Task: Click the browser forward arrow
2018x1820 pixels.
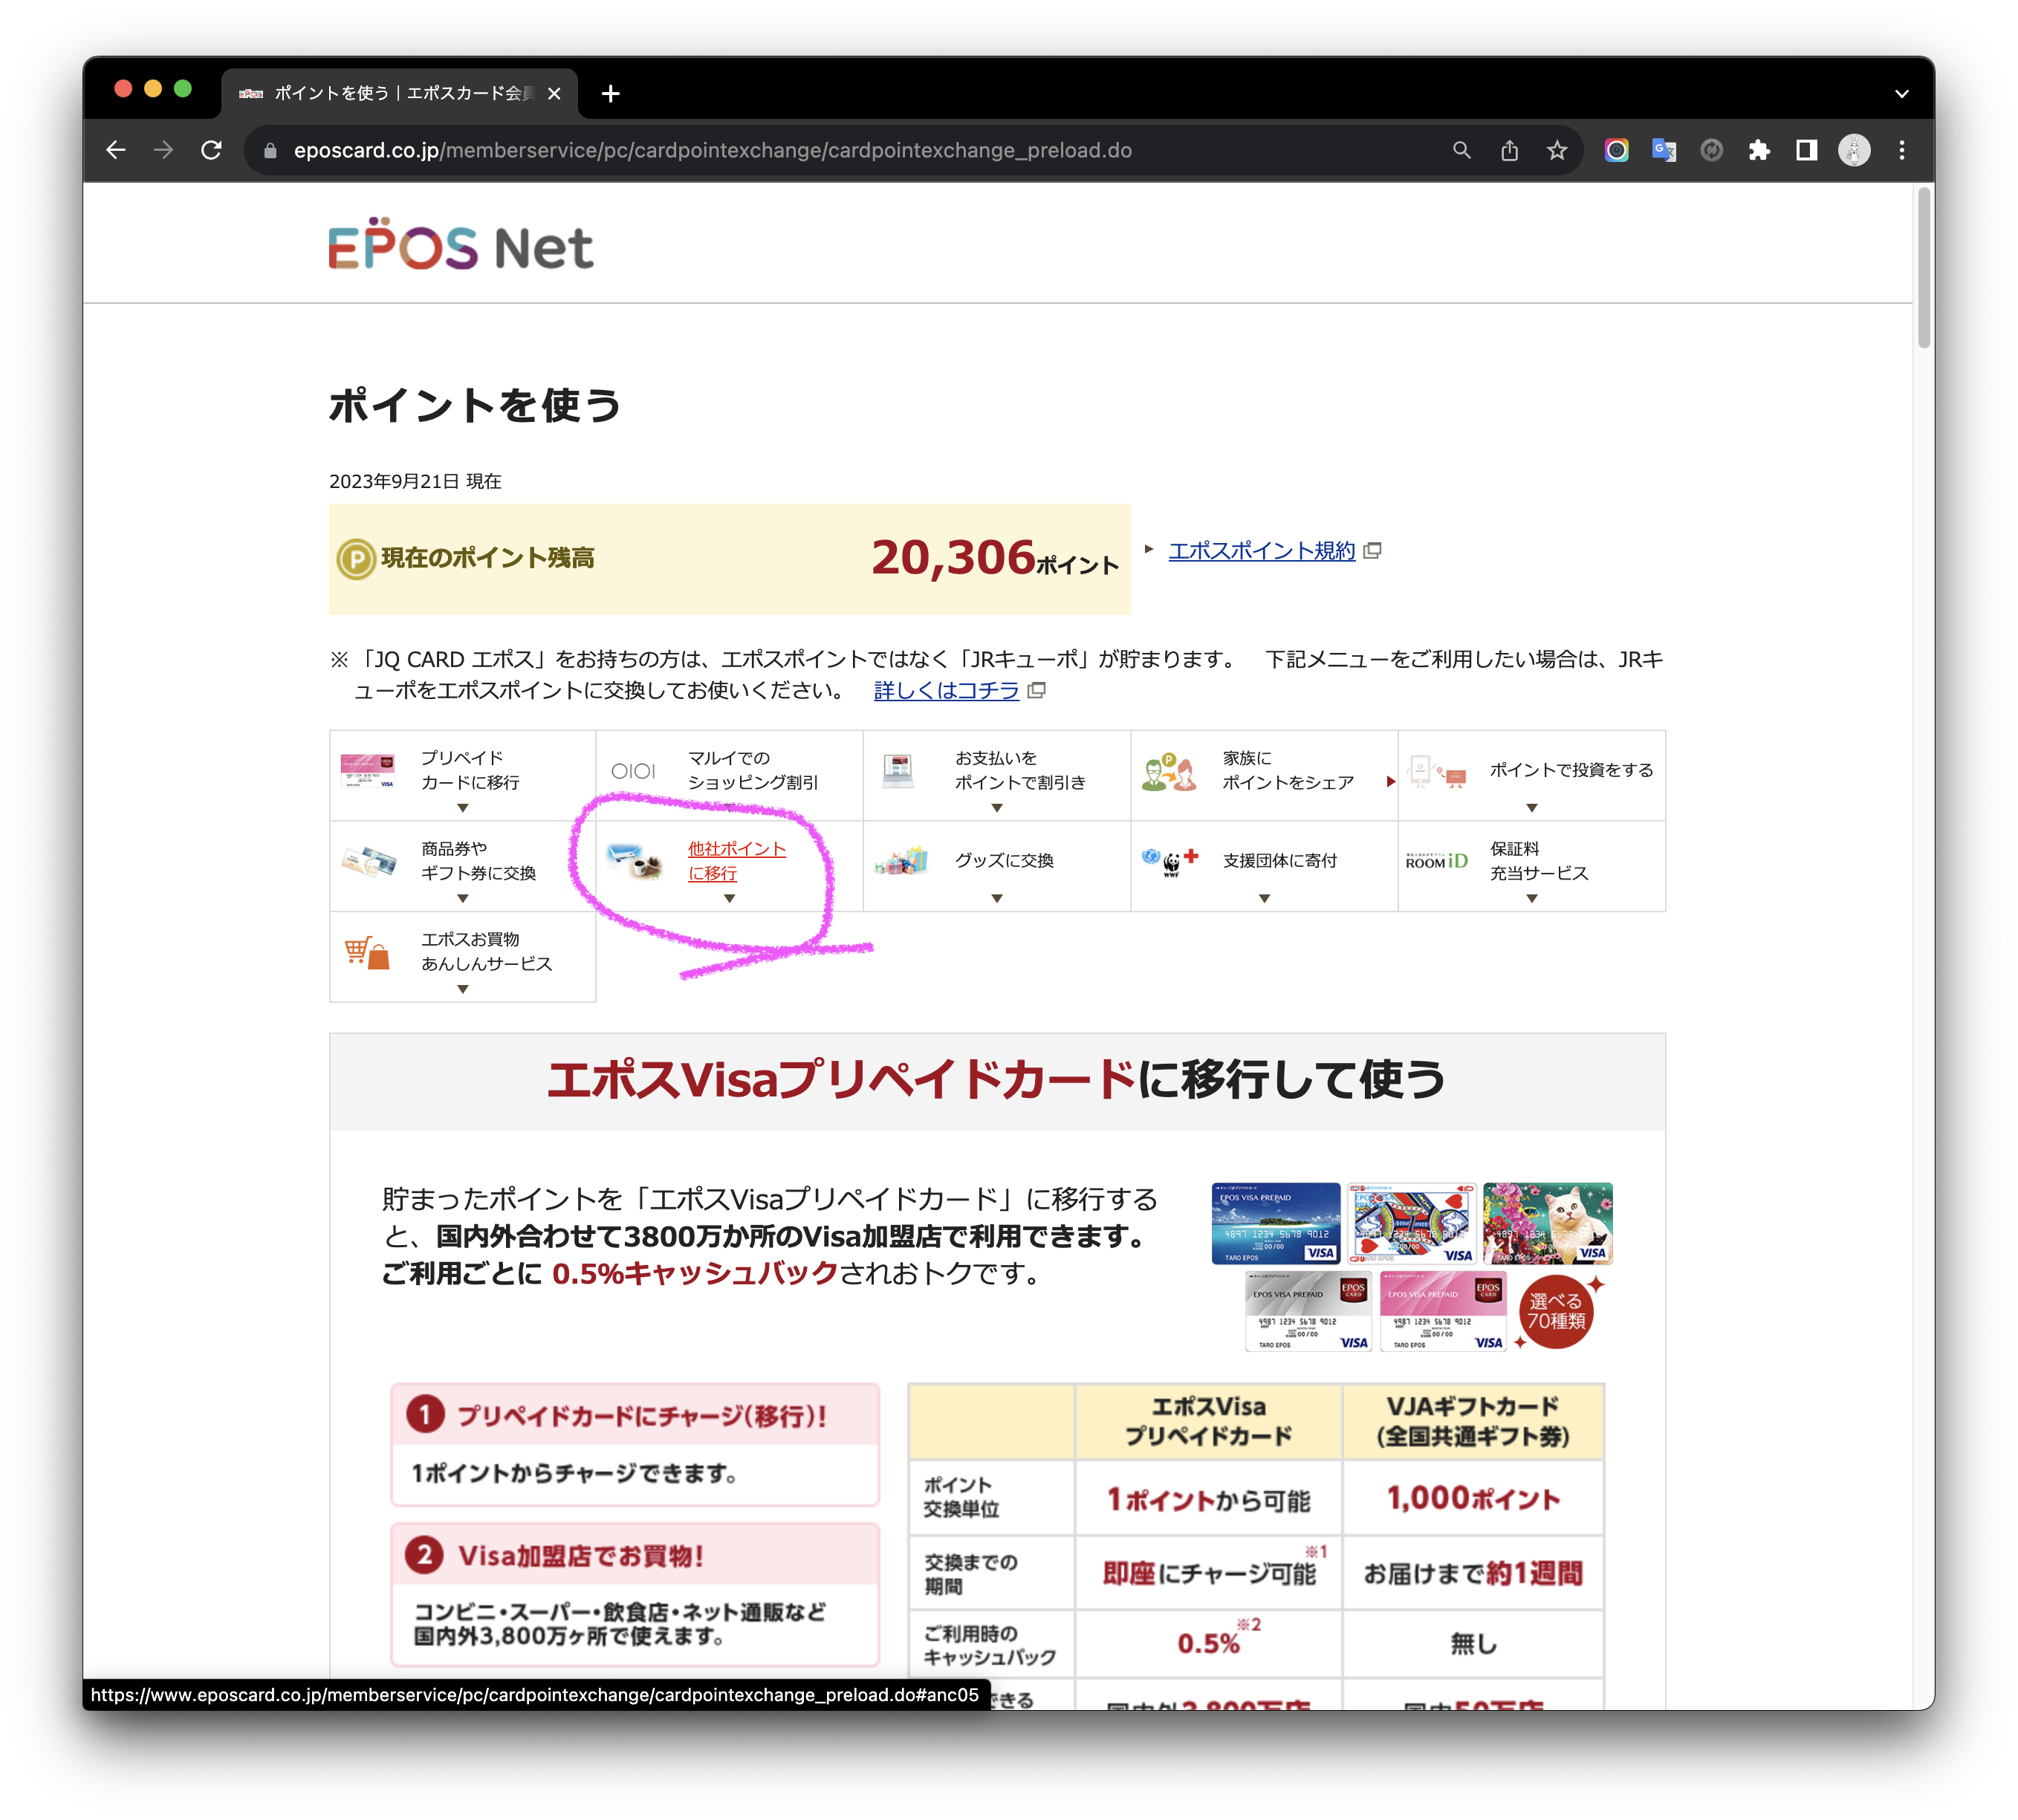Action: (163, 150)
